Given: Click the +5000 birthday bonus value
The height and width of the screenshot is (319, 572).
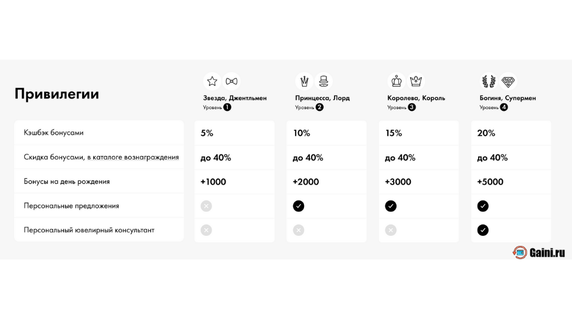Looking at the screenshot, I should click(490, 182).
